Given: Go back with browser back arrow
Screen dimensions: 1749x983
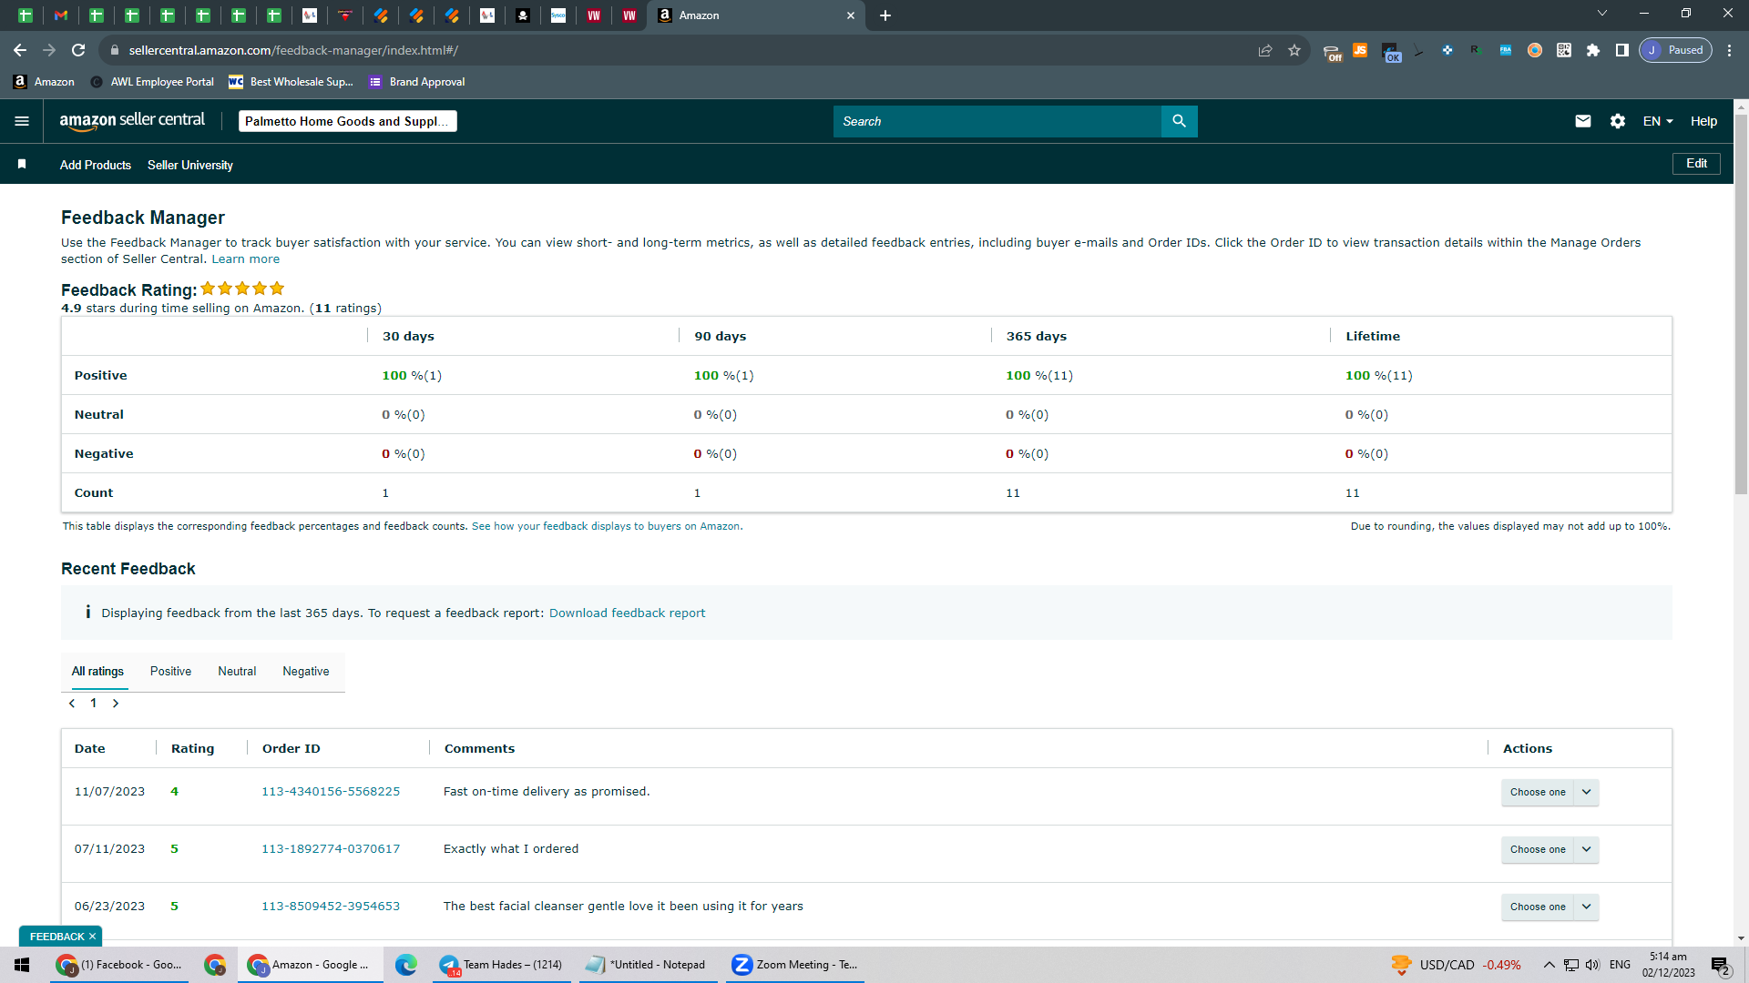Looking at the screenshot, I should click(x=20, y=50).
